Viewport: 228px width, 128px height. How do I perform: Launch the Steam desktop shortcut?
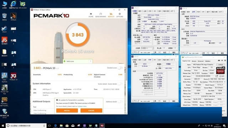point(5,29)
